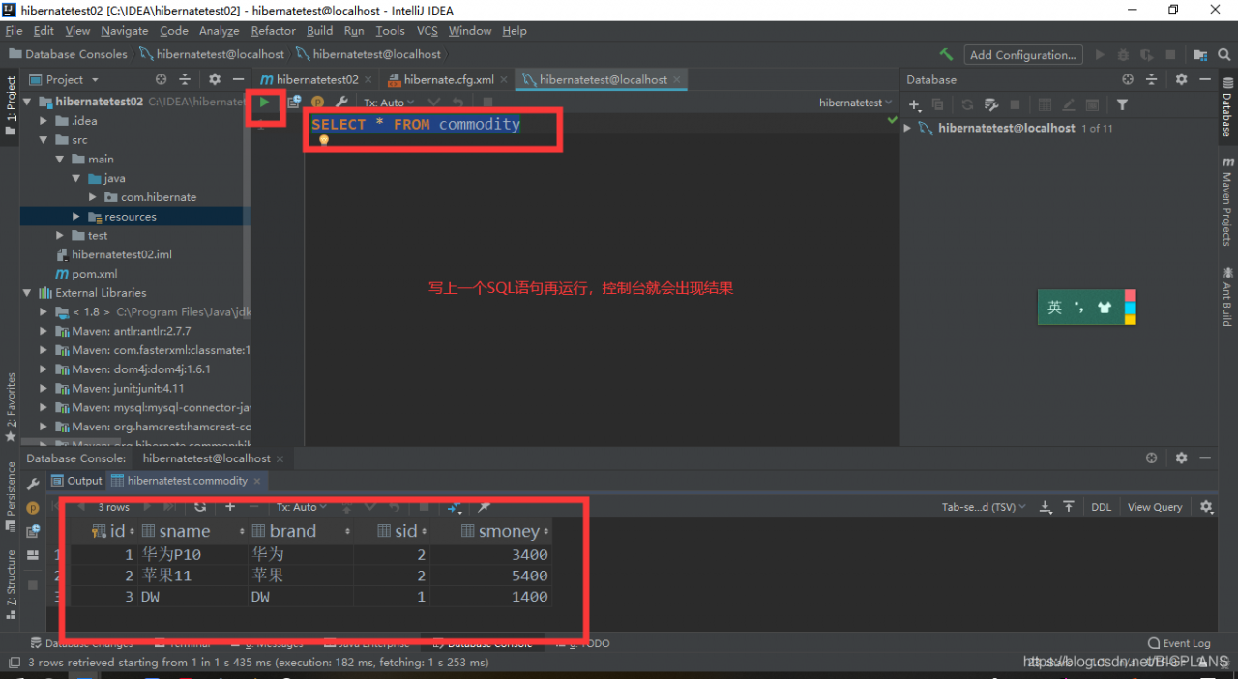Click Database Consoles breadcrumb

[68, 54]
